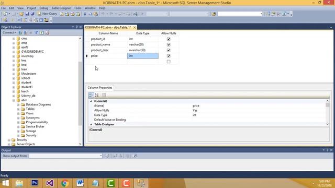The width and height of the screenshot is (335, 188).
Task: Open the Tools menu
Action: click(x=77, y=8)
